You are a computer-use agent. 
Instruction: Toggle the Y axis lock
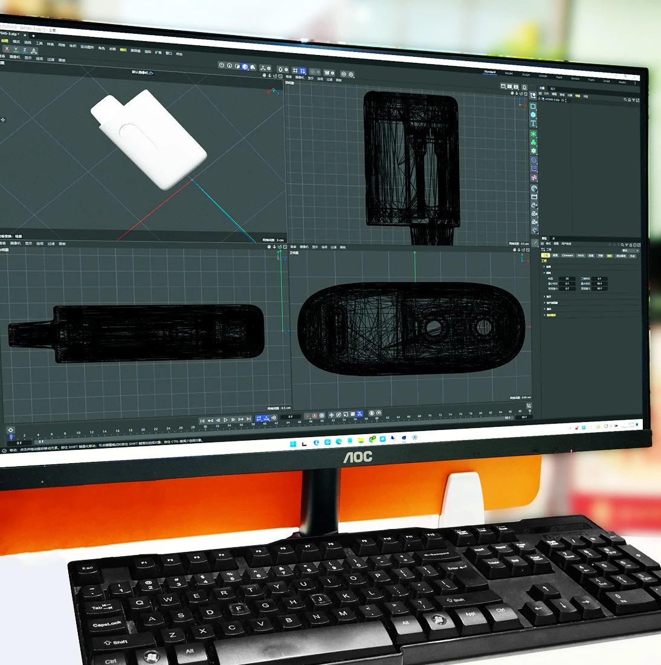pos(16,50)
